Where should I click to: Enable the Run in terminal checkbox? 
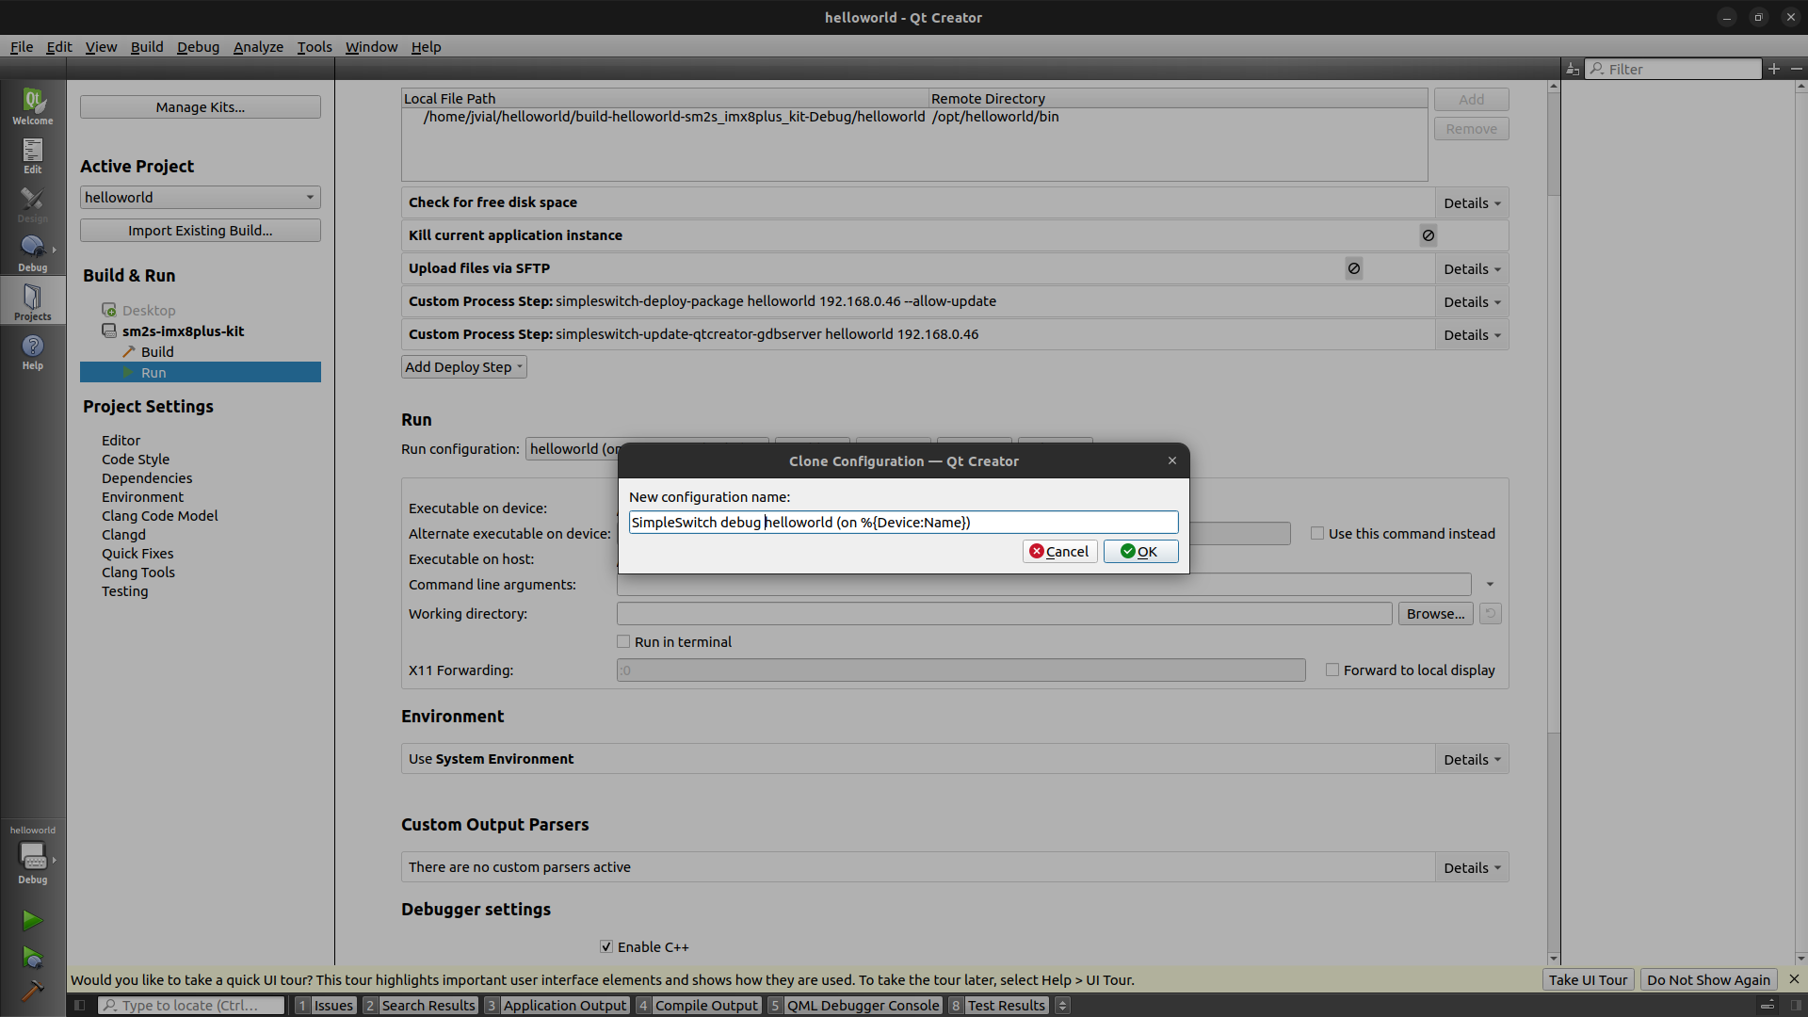point(623,641)
